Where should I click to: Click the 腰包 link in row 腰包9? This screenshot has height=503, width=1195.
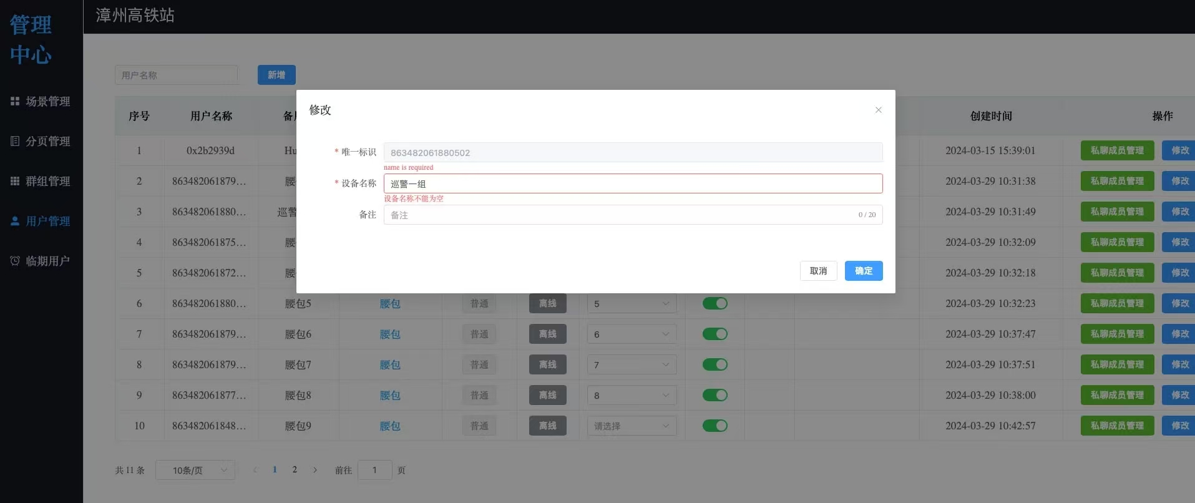tap(390, 426)
